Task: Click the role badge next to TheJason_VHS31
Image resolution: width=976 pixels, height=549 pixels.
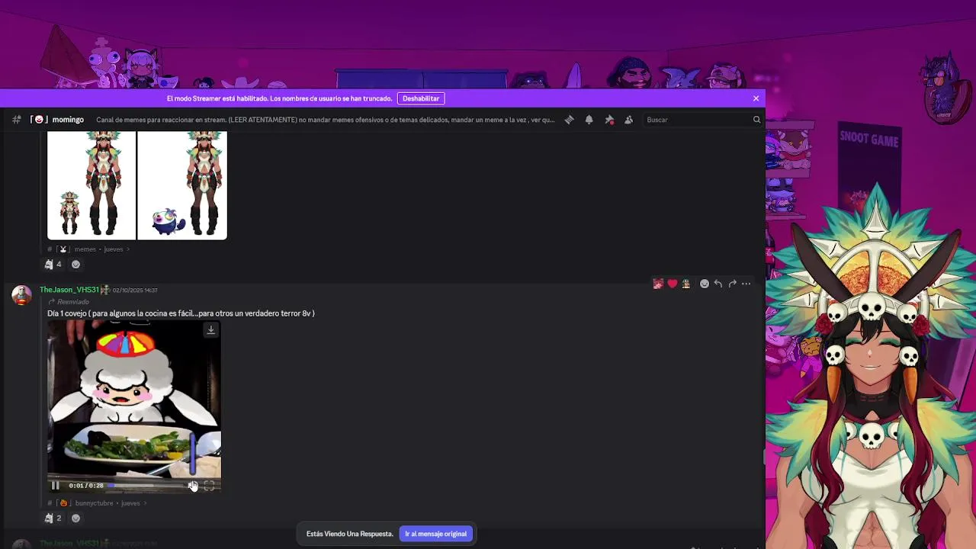Action: 105,290
